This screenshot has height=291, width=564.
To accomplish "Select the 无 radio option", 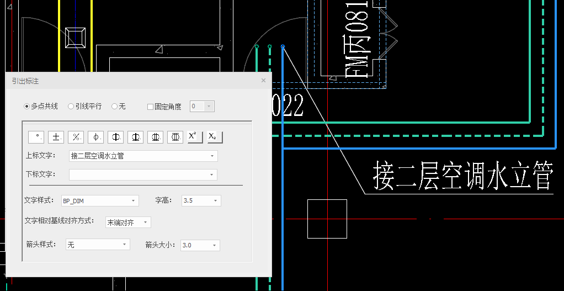I will tap(119, 107).
